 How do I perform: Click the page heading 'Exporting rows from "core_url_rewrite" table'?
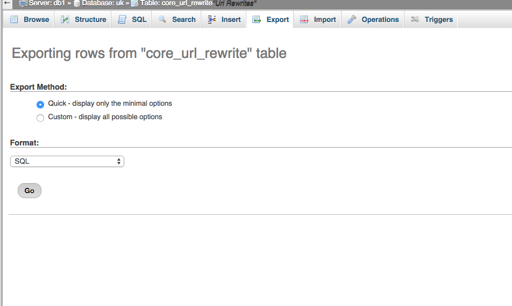(x=149, y=54)
